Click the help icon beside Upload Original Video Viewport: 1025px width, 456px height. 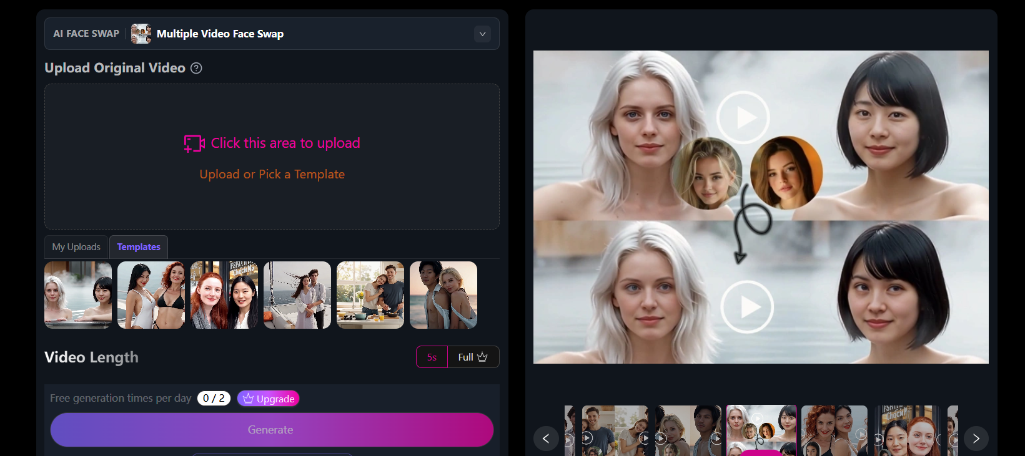pyautogui.click(x=196, y=69)
